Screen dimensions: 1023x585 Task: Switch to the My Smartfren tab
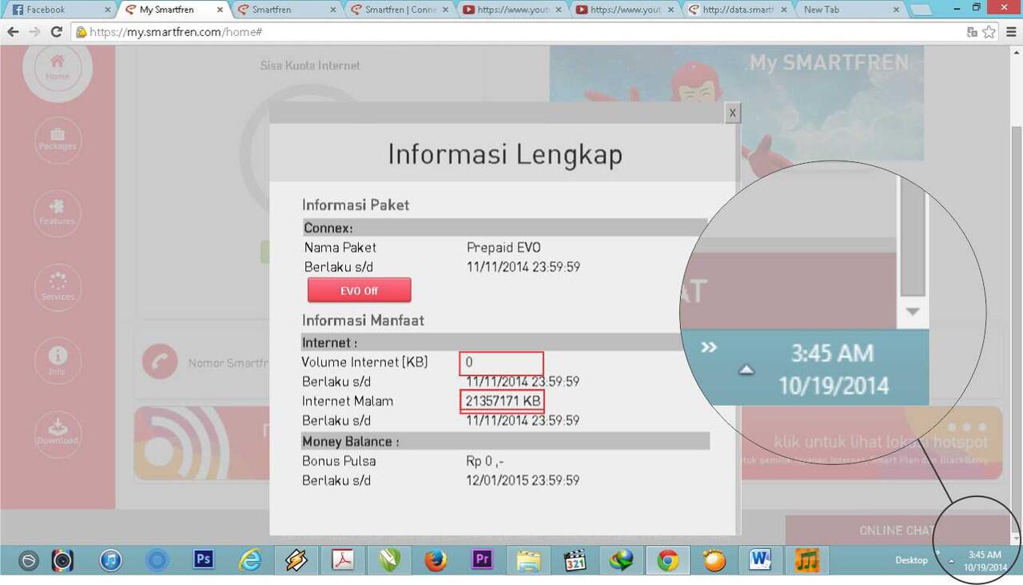(173, 10)
